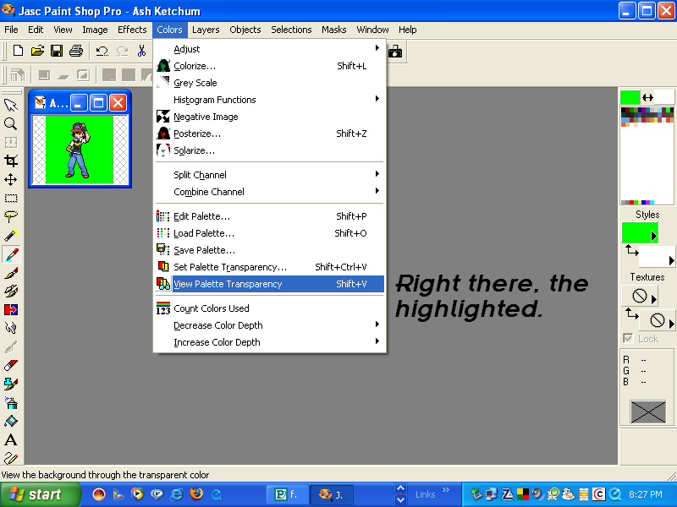Choose Posterize menu item
Image resolution: width=677 pixels, height=507 pixels.
point(269,134)
